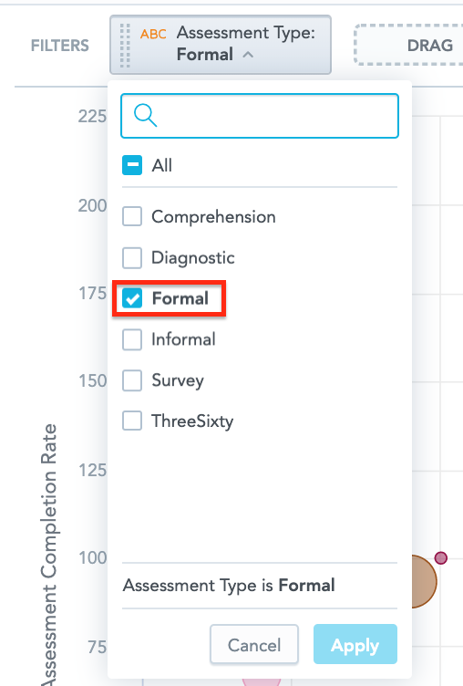Uncheck the Formal checkbox

[x=132, y=298]
